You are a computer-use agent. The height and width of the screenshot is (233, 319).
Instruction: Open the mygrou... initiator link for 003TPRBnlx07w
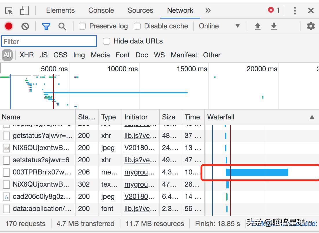(140, 172)
